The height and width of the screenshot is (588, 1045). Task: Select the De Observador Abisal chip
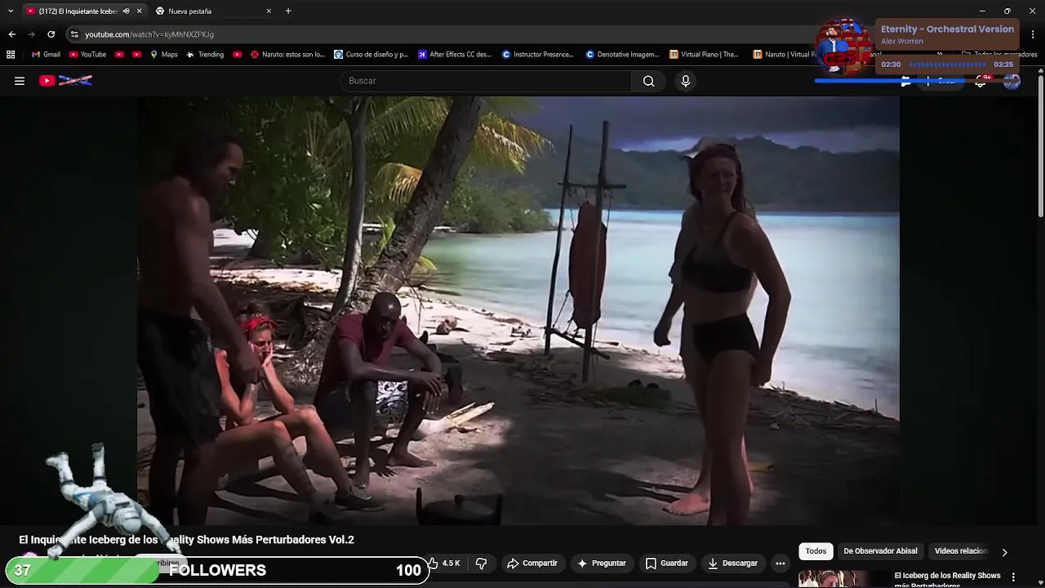(880, 551)
